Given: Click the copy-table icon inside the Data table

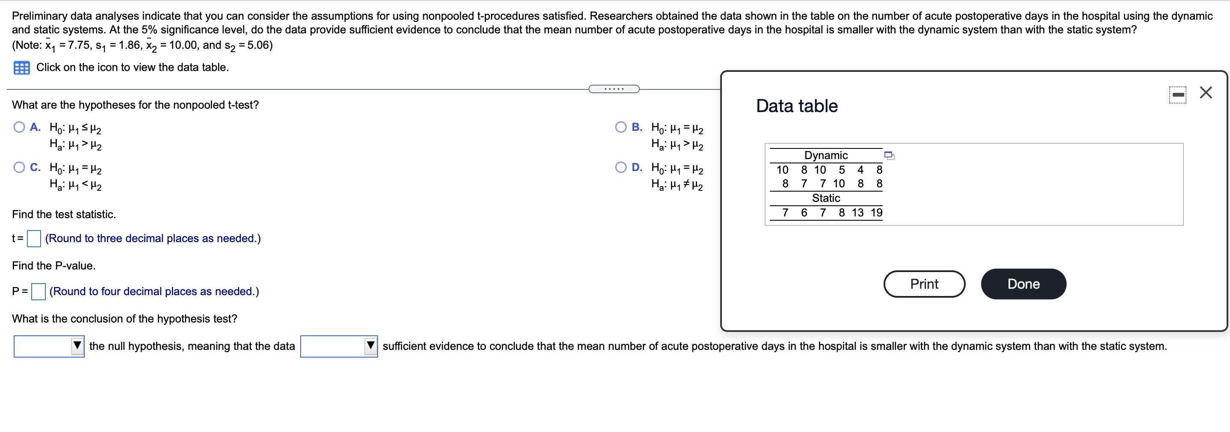Looking at the screenshot, I should pos(889,156).
